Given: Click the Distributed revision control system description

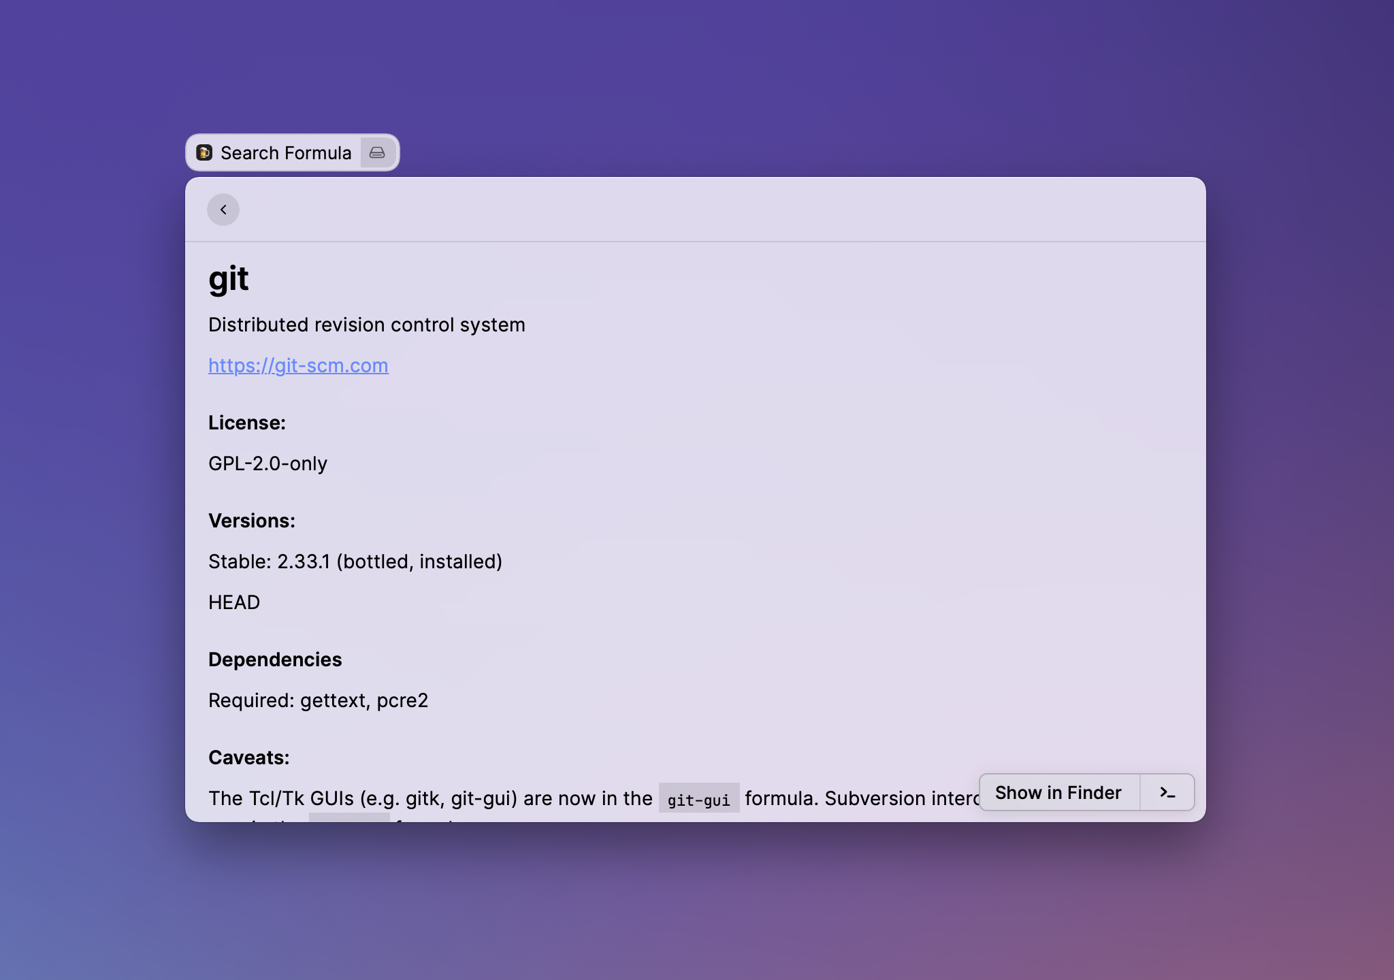Looking at the screenshot, I should [x=367, y=325].
